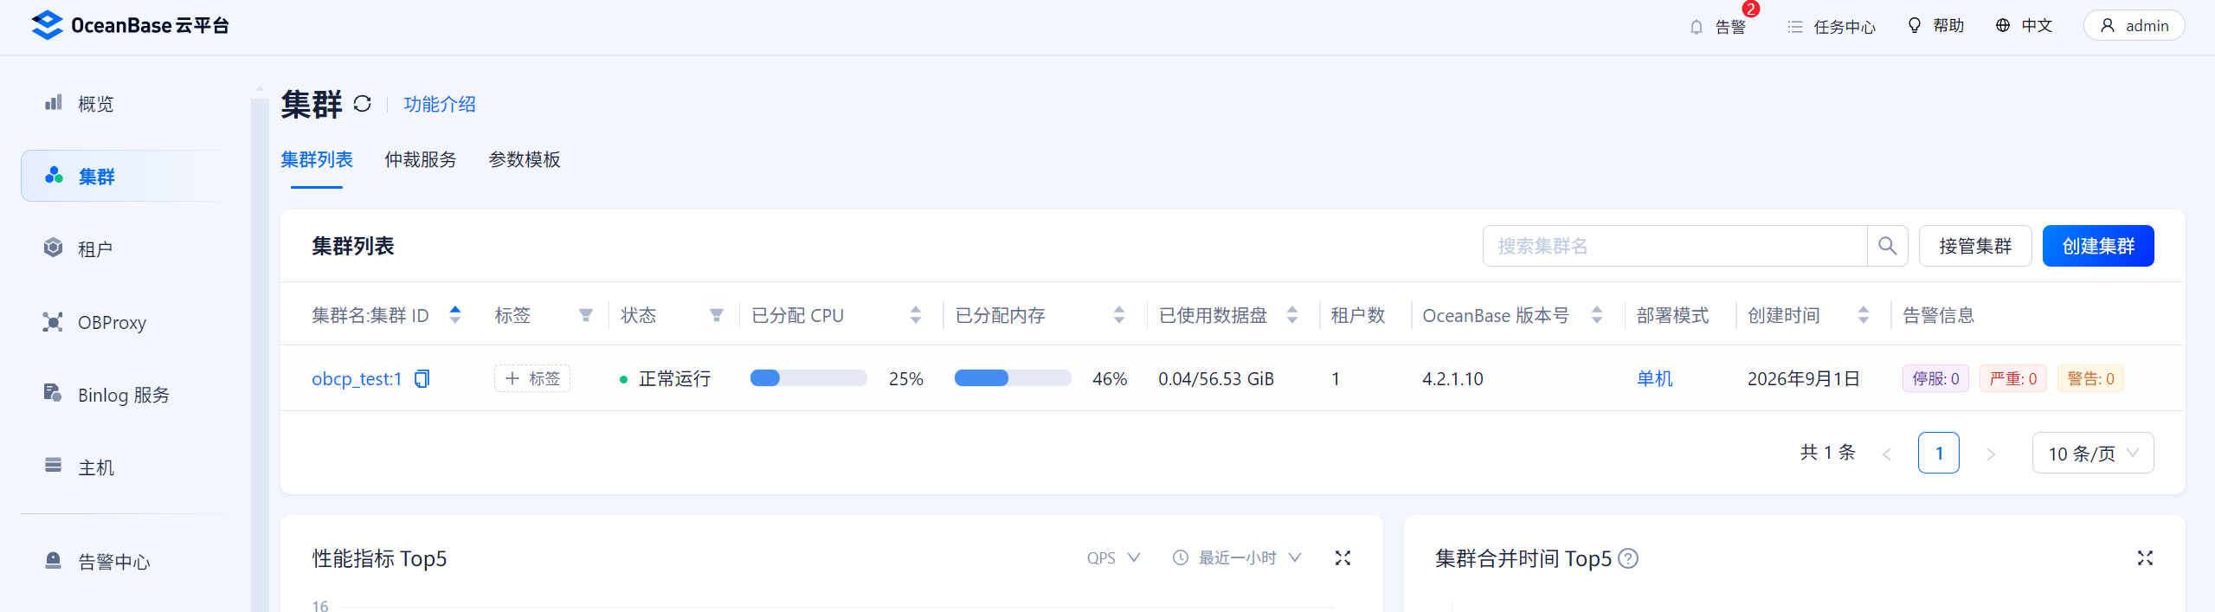2215x612 pixels.
Task: Sort by allocated CPU column
Action: tap(916, 315)
